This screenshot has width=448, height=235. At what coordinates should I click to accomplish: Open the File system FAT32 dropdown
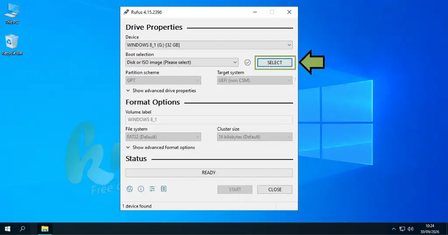point(163,137)
